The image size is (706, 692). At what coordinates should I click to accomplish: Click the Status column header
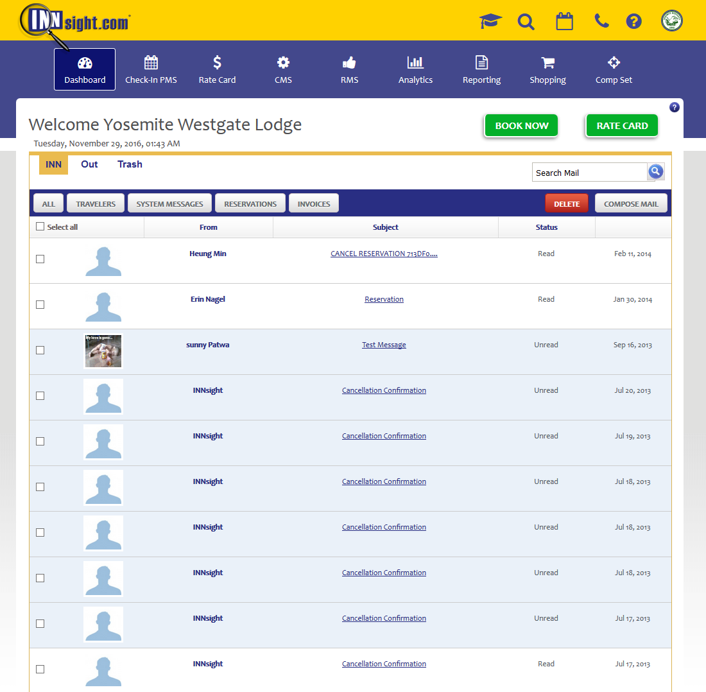(x=547, y=227)
